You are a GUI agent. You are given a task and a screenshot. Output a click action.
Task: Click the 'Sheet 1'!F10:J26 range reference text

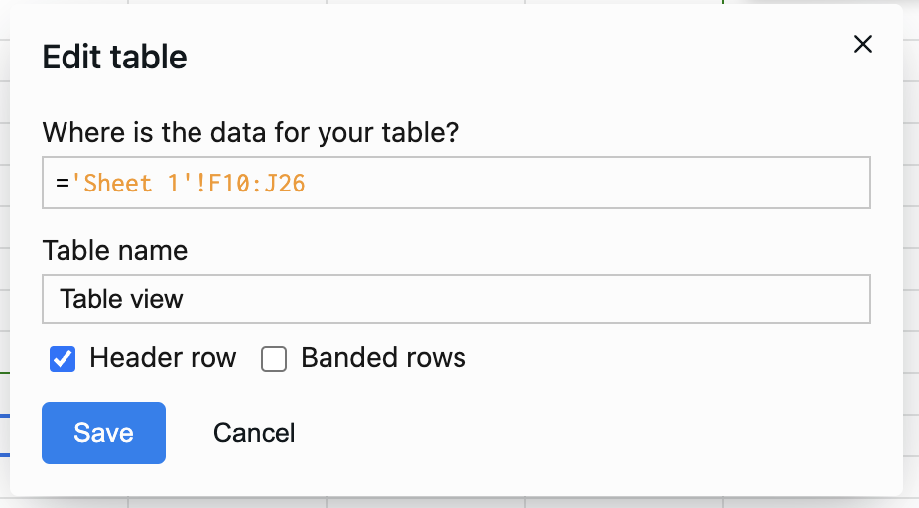188,183
